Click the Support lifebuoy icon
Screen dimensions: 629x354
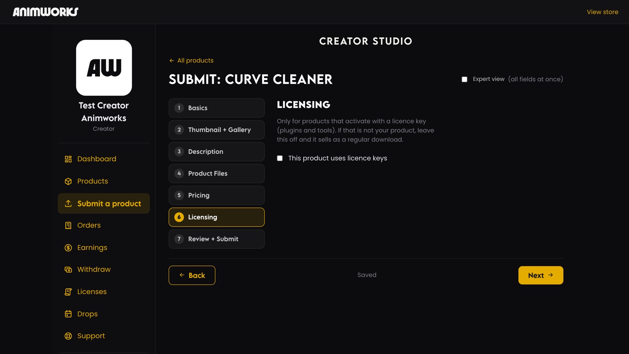[x=68, y=336]
